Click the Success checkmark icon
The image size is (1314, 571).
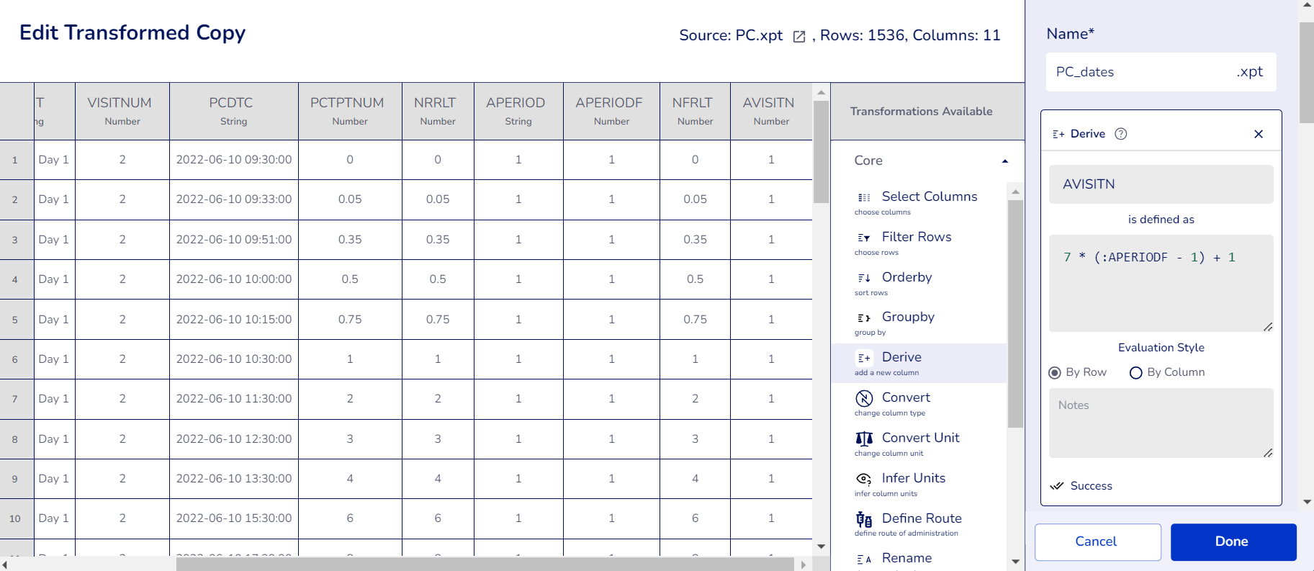tap(1057, 486)
